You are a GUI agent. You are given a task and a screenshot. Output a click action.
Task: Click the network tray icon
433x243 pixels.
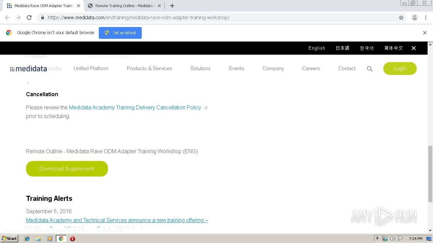click(x=385, y=239)
